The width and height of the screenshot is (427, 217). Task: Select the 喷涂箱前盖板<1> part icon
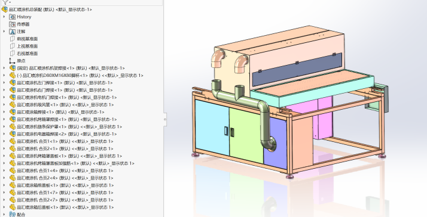point(12,185)
